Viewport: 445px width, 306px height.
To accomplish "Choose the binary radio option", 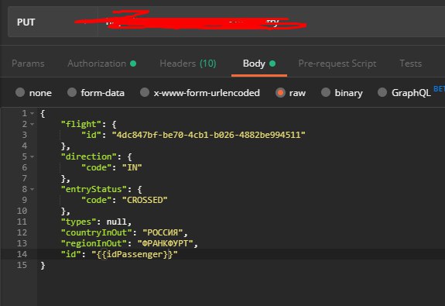I will point(326,92).
